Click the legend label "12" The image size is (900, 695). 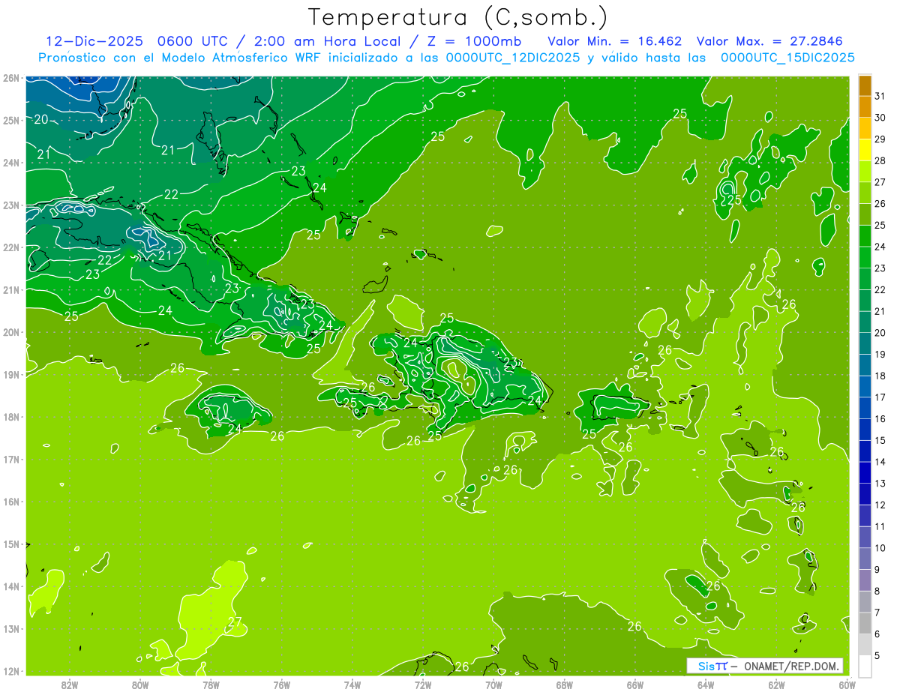click(x=880, y=505)
